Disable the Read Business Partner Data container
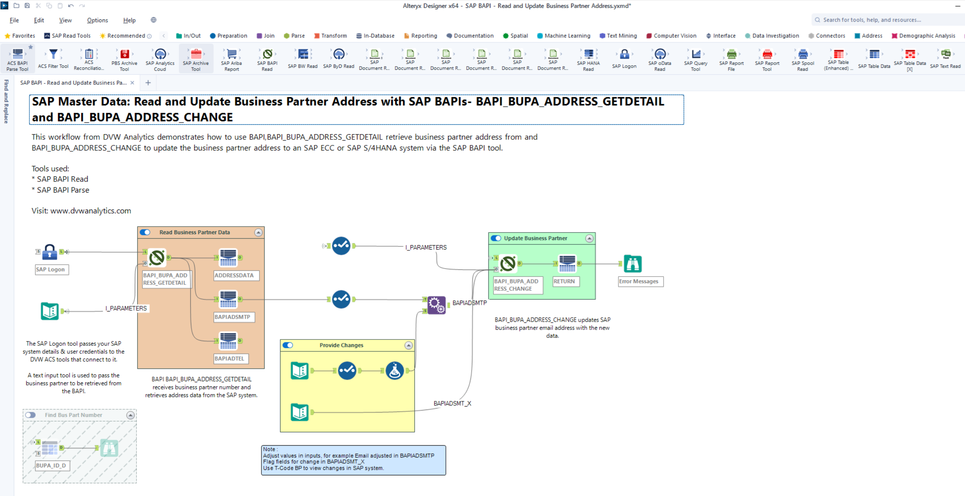965x496 pixels. [x=145, y=233]
